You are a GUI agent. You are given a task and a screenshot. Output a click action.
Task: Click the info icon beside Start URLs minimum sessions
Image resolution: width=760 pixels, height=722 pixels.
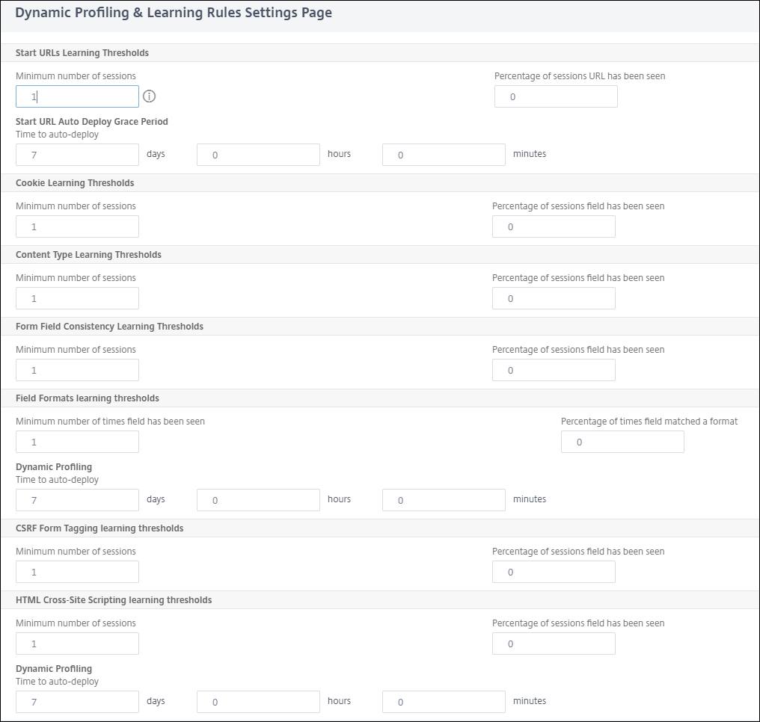tap(149, 96)
